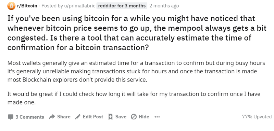Open the three-dot more options menu

(x=157, y=117)
